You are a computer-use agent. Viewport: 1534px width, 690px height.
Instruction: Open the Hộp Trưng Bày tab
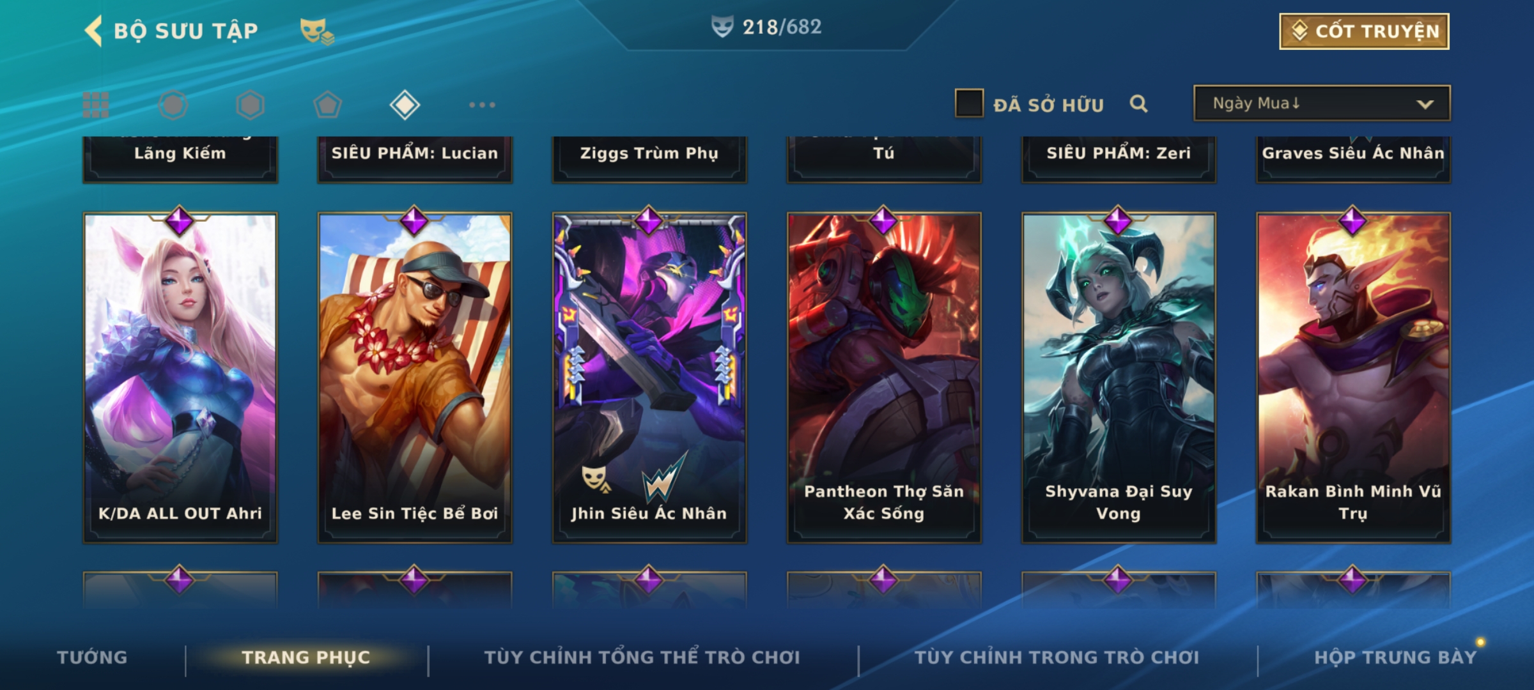click(x=1395, y=657)
